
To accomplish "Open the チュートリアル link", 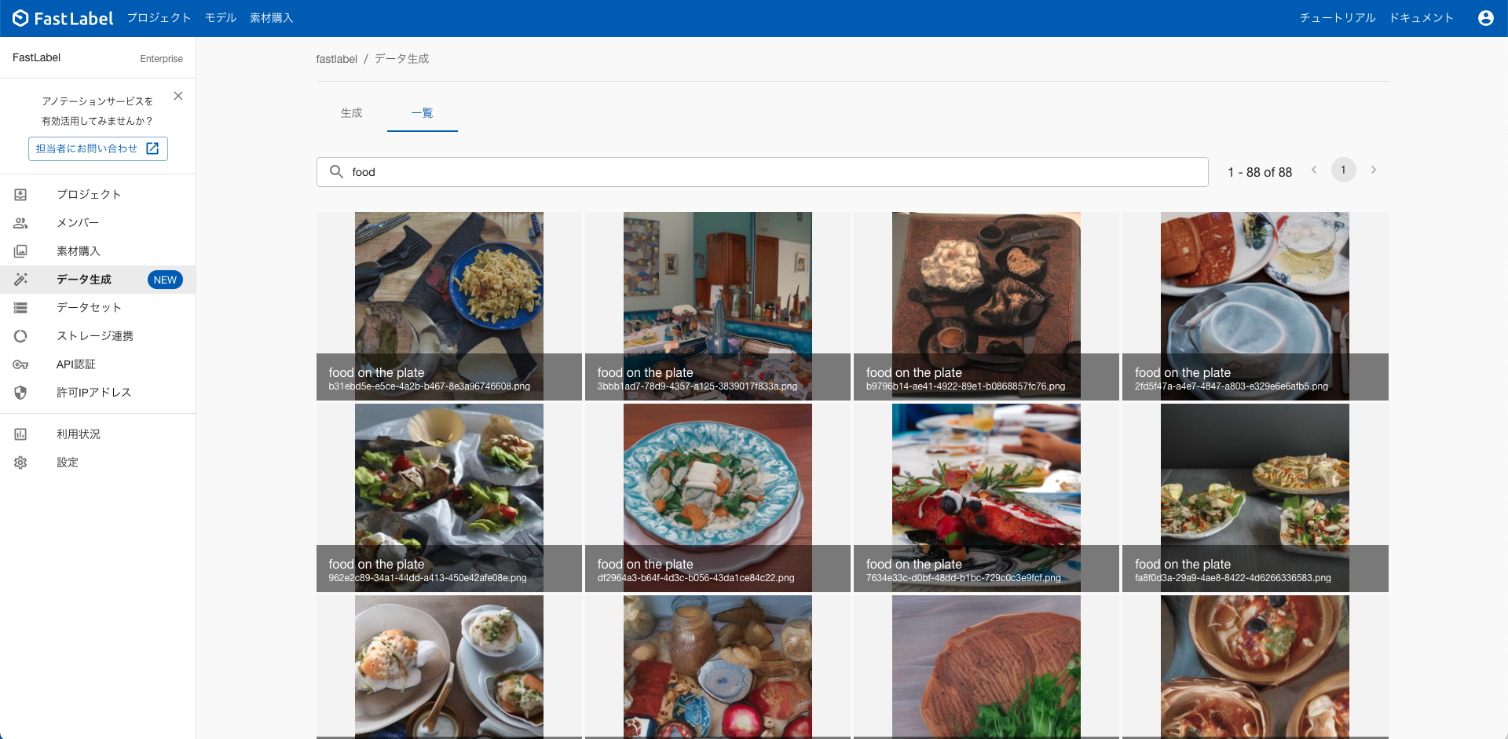I will point(1338,18).
